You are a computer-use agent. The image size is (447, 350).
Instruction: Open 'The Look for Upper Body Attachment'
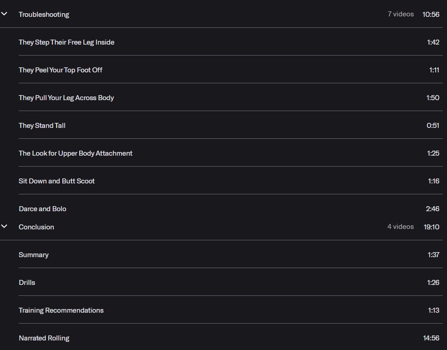pyautogui.click(x=76, y=153)
